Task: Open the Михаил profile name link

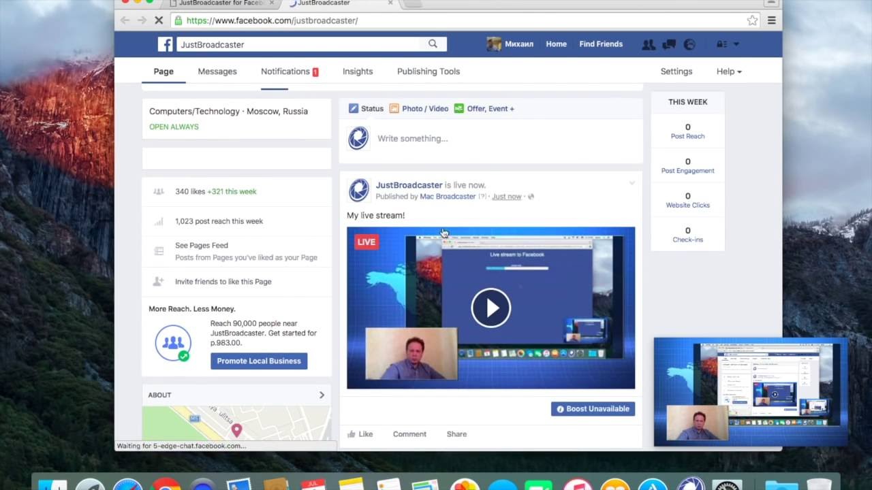Action: point(519,44)
